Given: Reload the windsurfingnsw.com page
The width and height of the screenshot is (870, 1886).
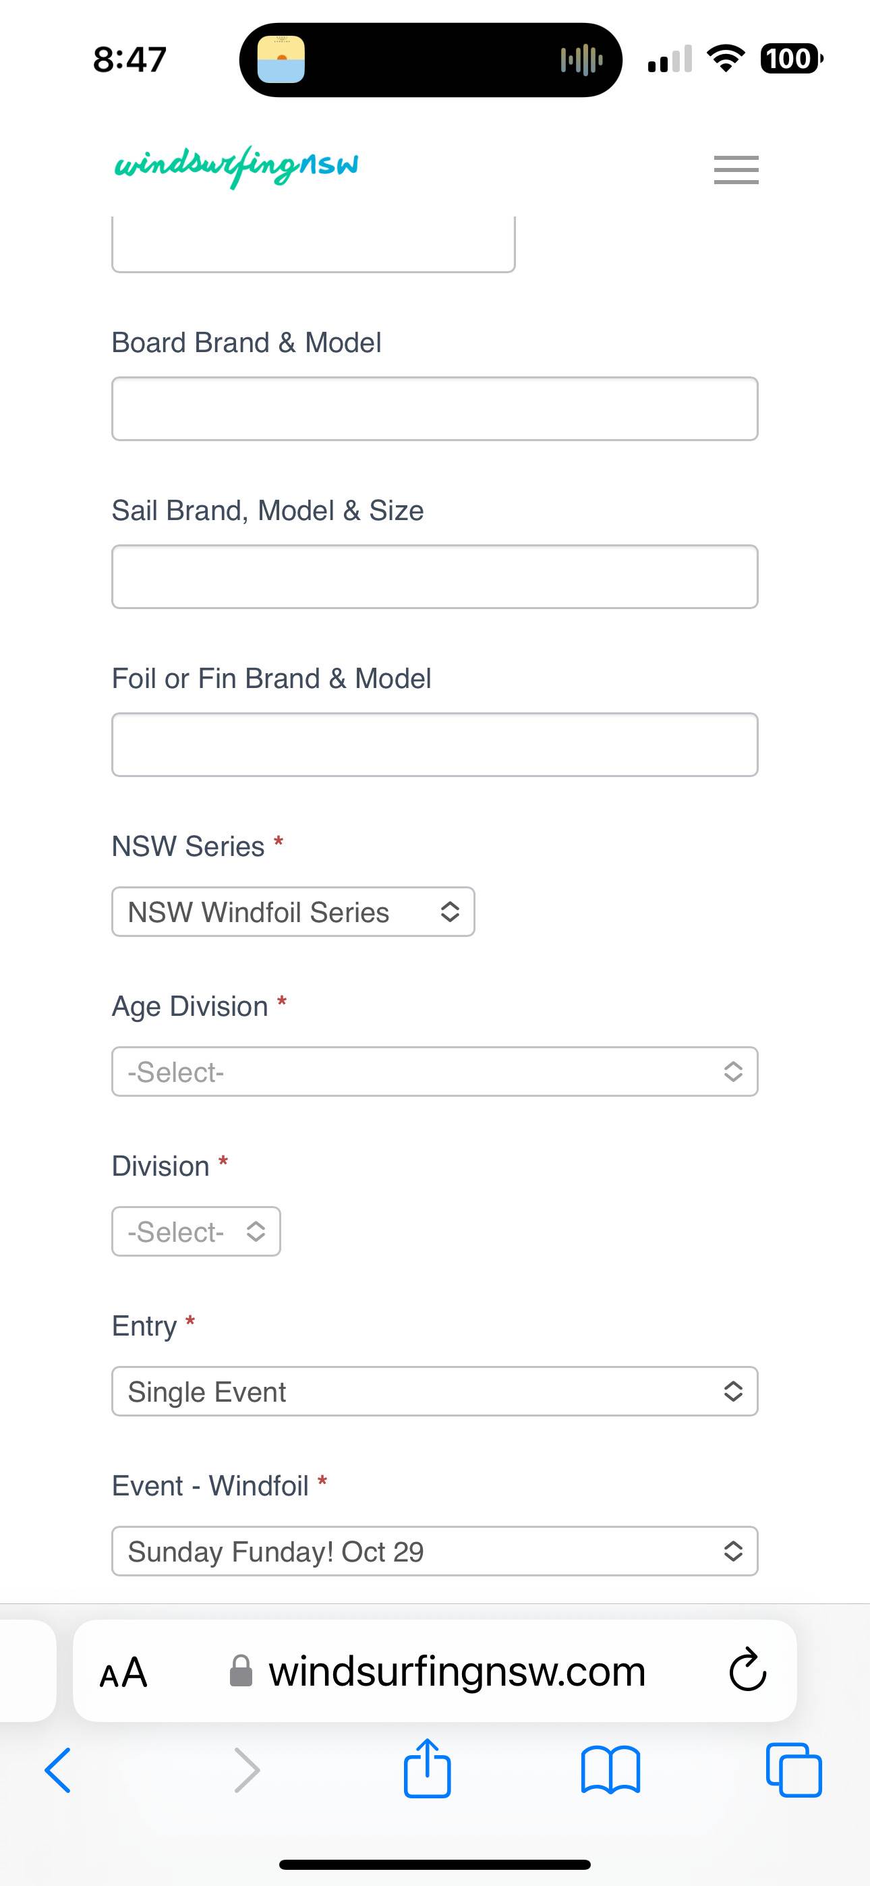Looking at the screenshot, I should tap(747, 1670).
